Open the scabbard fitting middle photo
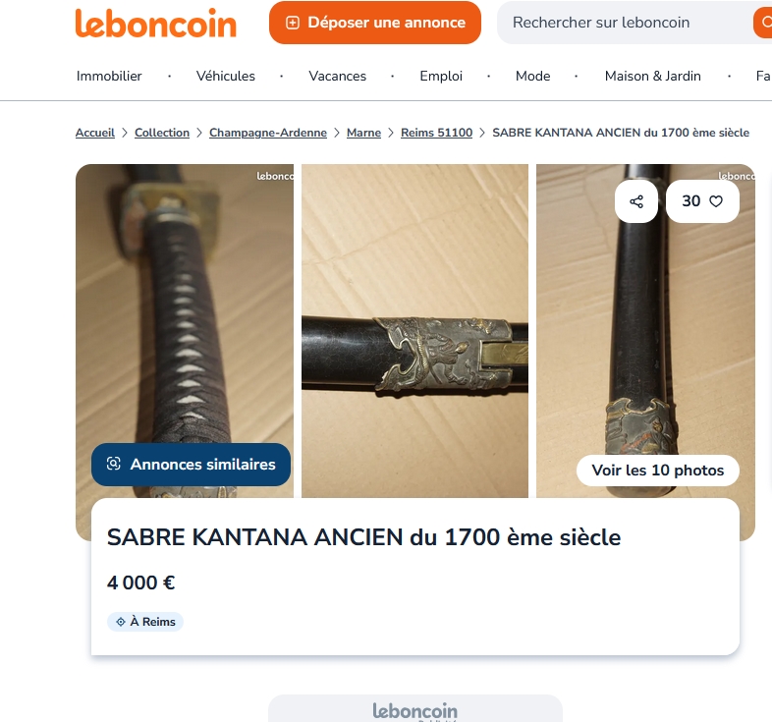Screen dimensions: 772x722 414,330
